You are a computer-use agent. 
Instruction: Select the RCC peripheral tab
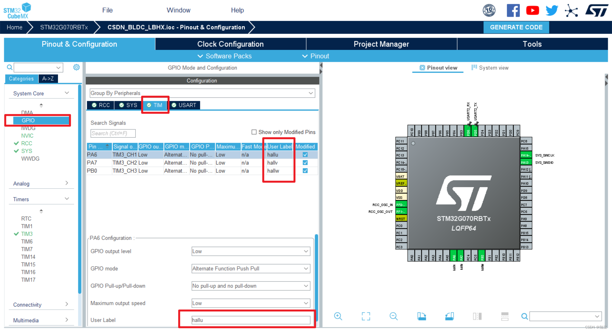pyautogui.click(x=101, y=105)
